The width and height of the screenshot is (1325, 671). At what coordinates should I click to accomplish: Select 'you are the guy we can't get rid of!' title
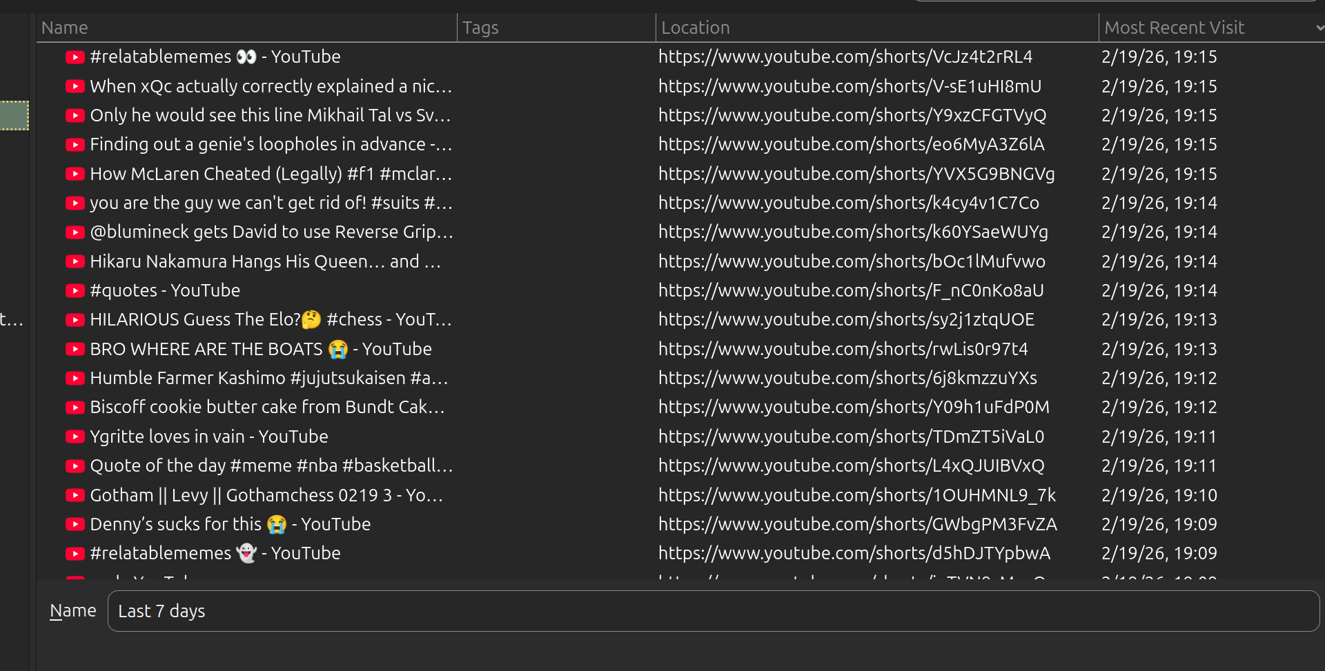271,203
